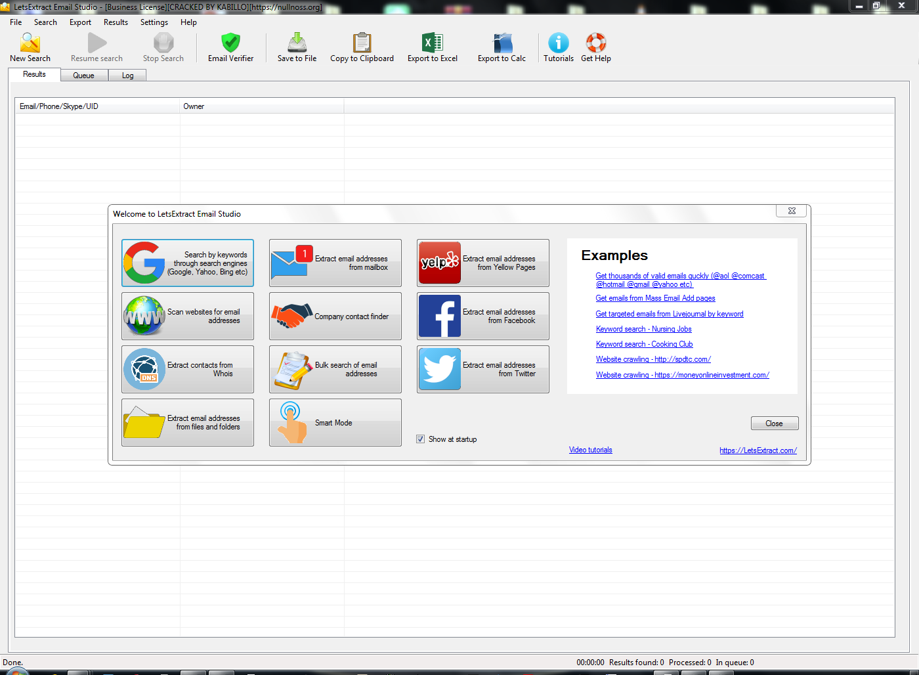
Task: Export results to Calc
Action: click(x=502, y=46)
